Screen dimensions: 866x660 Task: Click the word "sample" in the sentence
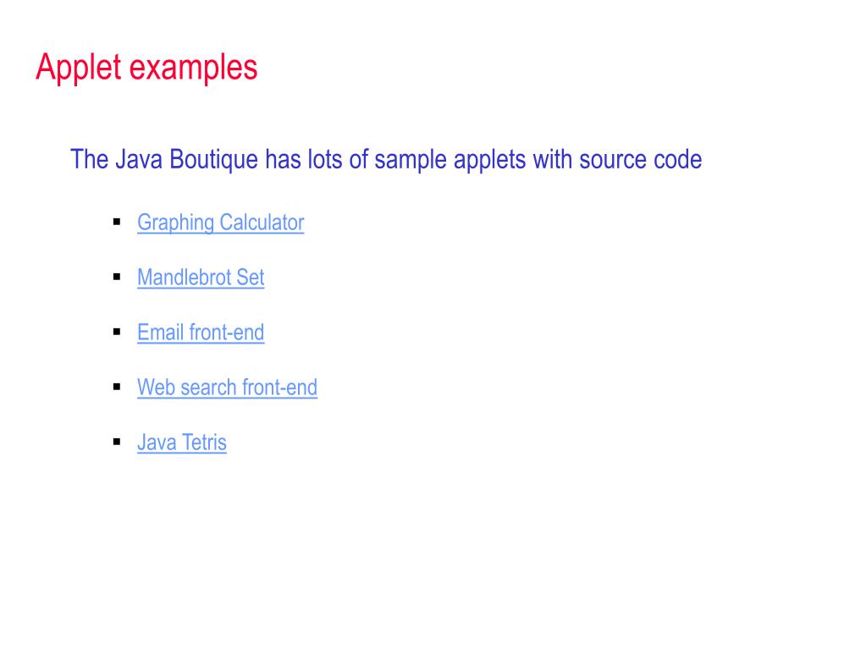pyautogui.click(x=411, y=160)
